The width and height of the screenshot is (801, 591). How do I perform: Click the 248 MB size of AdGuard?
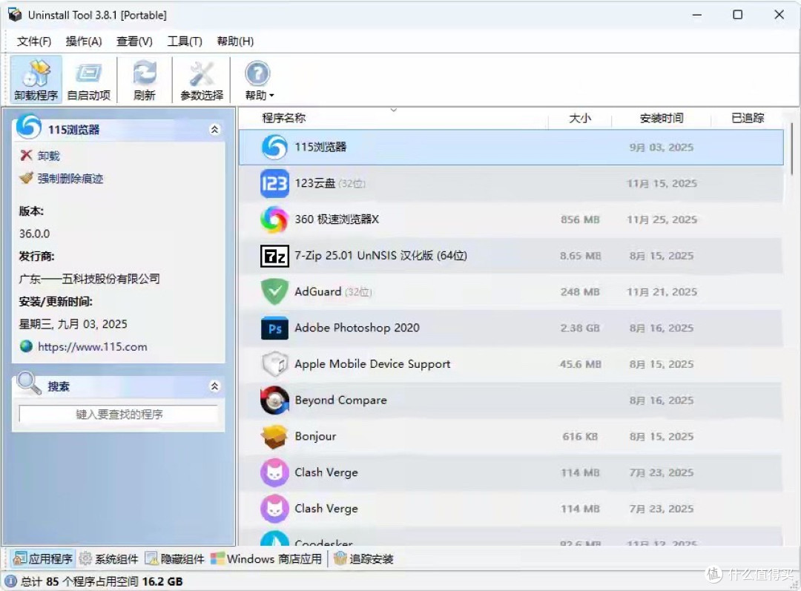tap(580, 291)
